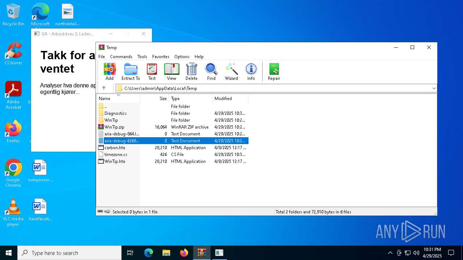463x260 pixels.
Task: Open the Find magnifier tool
Action: click(x=211, y=71)
